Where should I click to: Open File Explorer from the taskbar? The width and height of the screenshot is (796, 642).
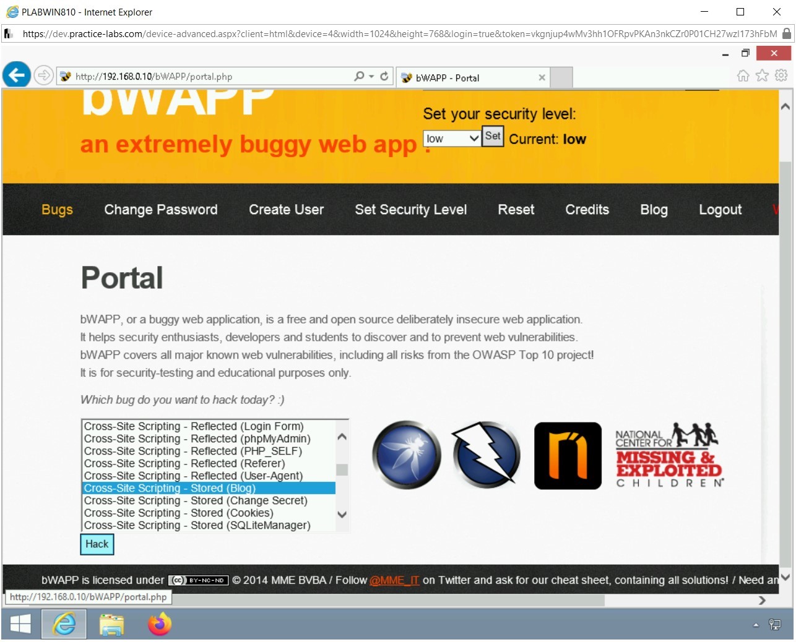pyautogui.click(x=111, y=624)
